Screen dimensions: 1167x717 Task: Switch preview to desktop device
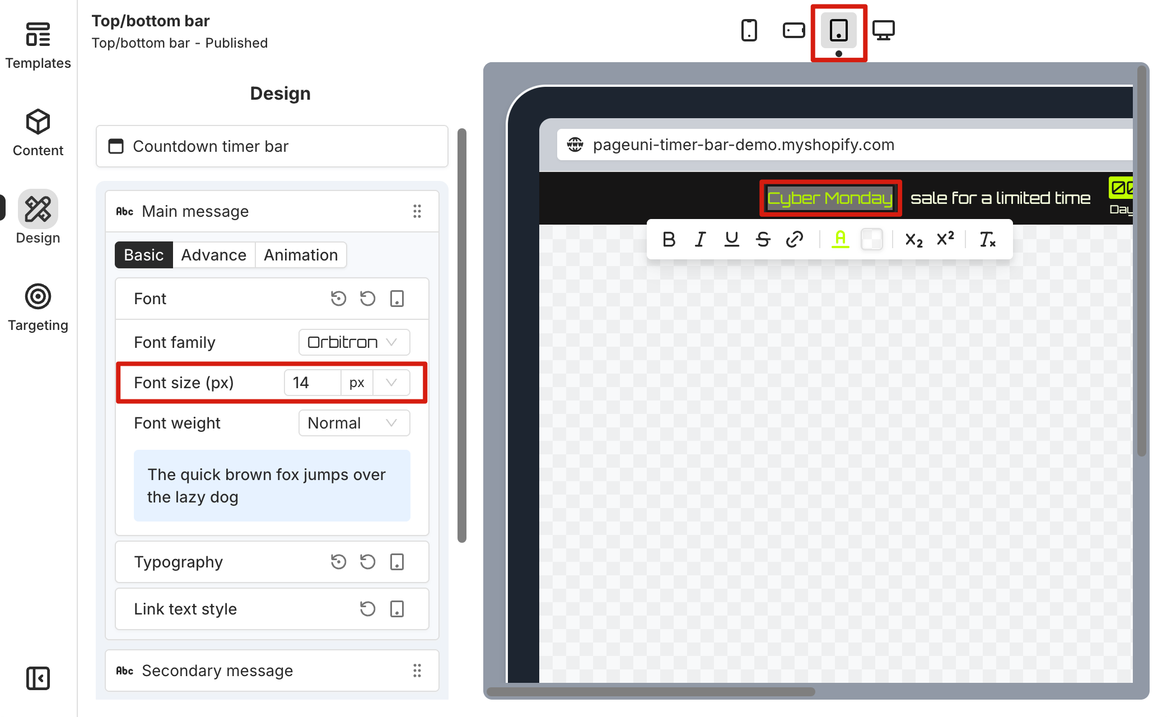884,30
